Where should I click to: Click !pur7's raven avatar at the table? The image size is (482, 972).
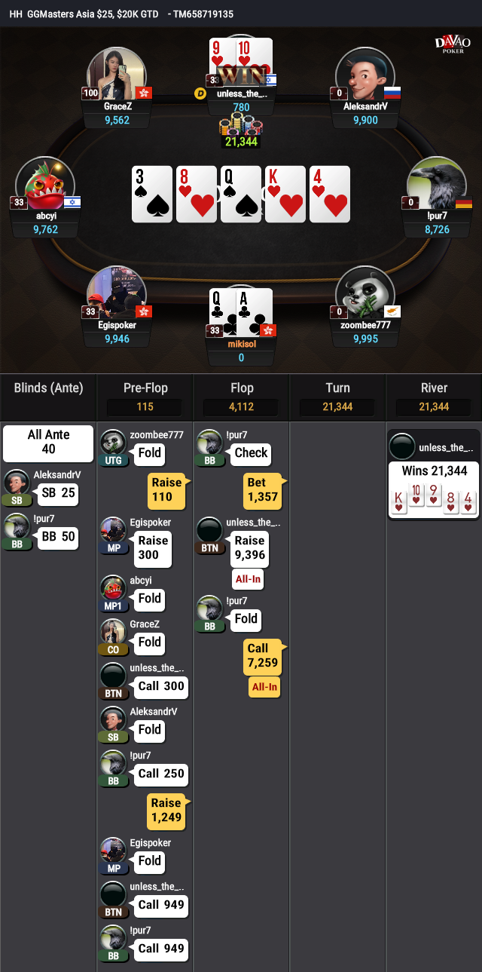[436, 183]
